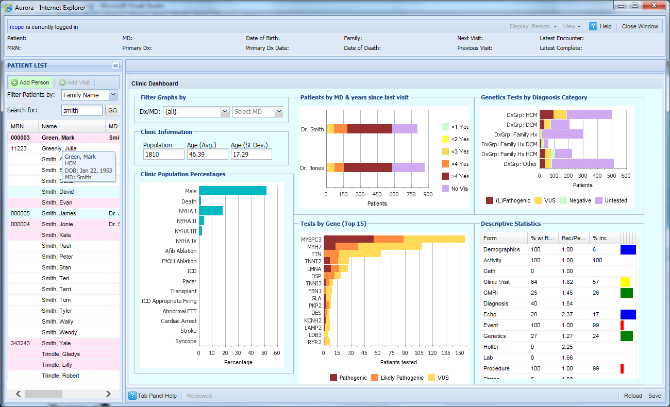Select patient Smith, James in list
This screenshot has height=407, width=670.
coord(59,213)
